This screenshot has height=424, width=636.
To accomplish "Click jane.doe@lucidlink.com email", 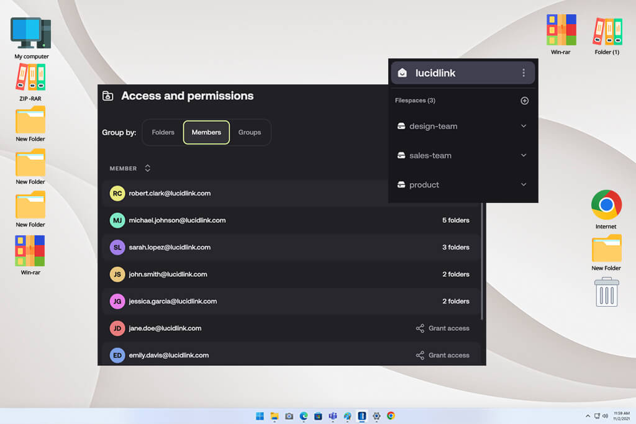I will (x=165, y=328).
